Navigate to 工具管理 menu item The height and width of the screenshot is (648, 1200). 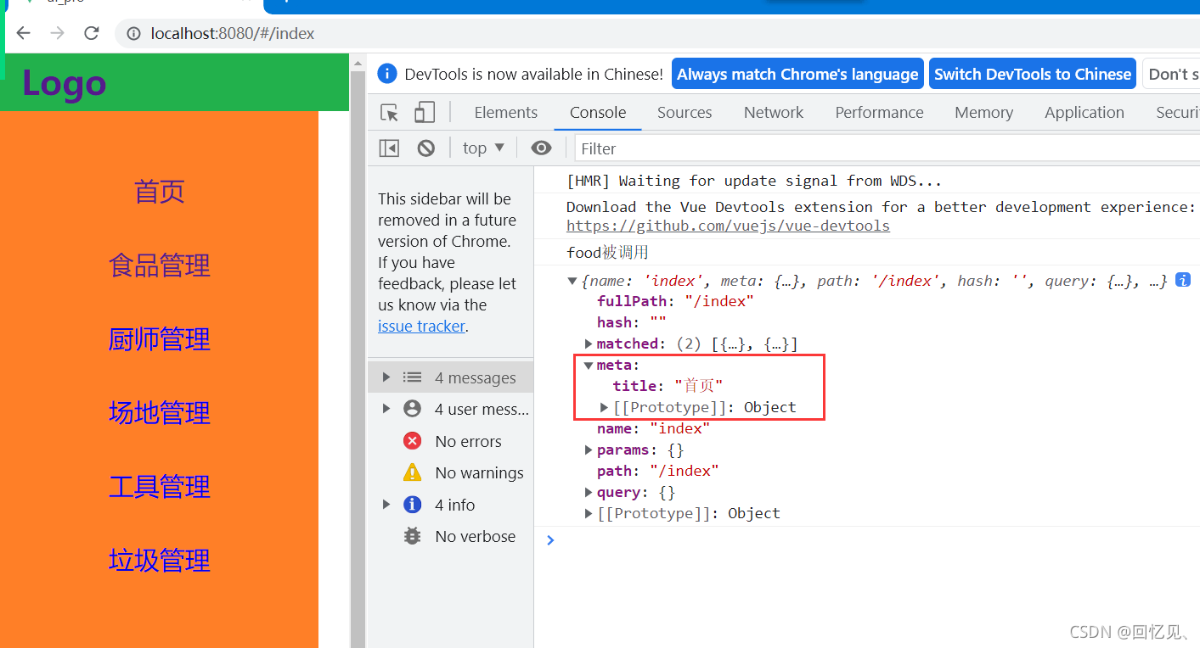tap(159, 487)
